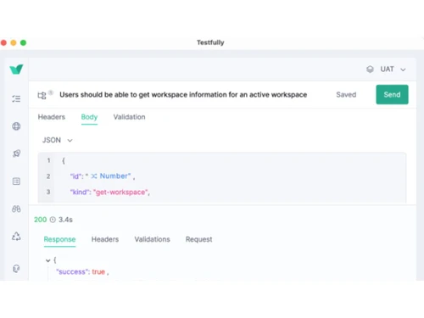424x318 pixels.
Task: Open the support headset icon in sidebar
Action: tap(16, 269)
